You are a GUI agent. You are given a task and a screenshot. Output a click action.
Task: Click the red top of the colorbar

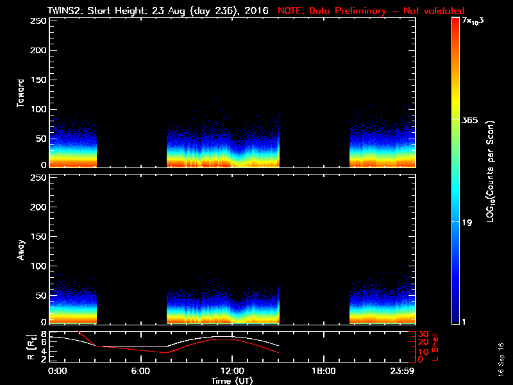point(456,22)
